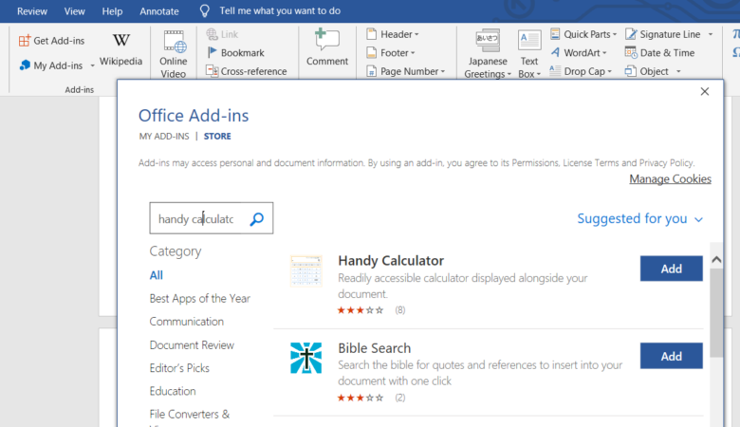This screenshot has width=740, height=427.
Task: Insert a Text Box
Action: click(529, 54)
